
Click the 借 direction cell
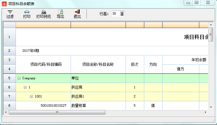click(x=153, y=105)
